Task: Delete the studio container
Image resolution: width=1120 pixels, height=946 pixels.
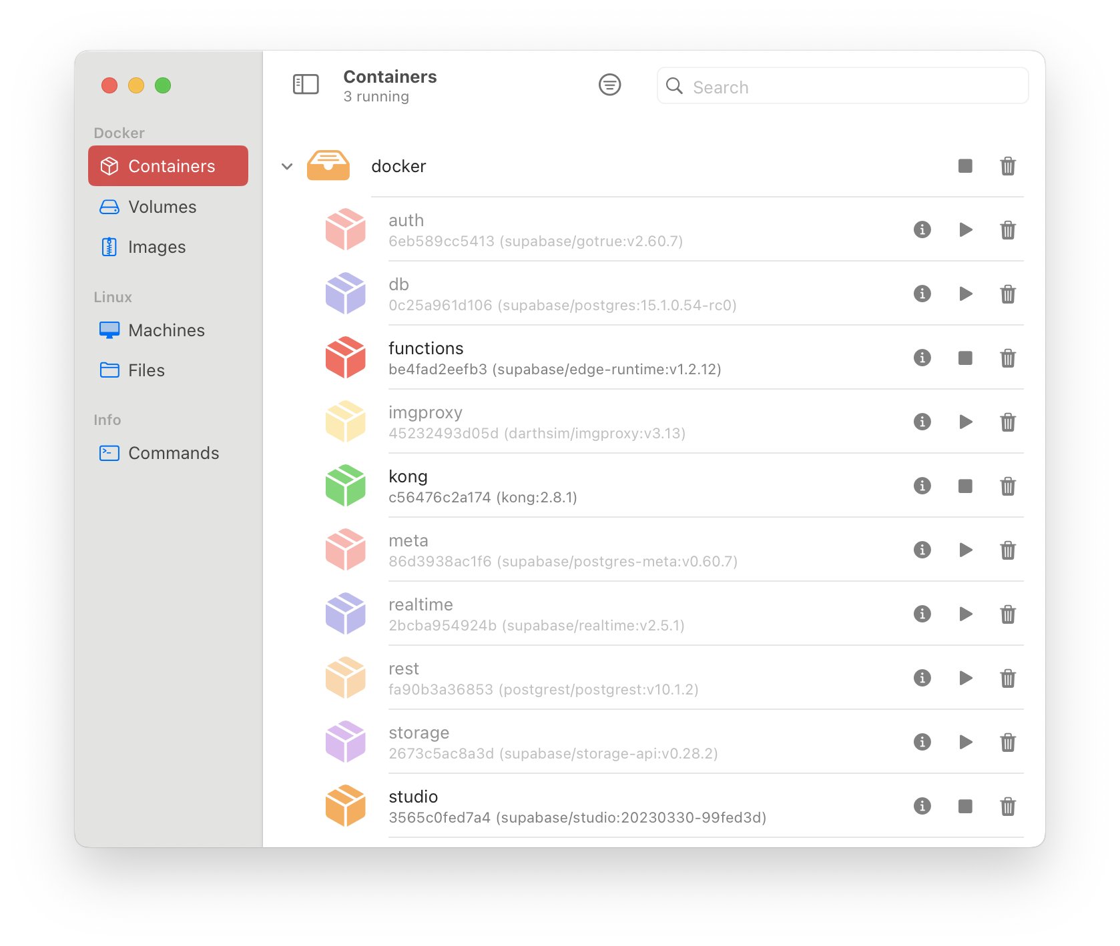Action: coord(1008,807)
